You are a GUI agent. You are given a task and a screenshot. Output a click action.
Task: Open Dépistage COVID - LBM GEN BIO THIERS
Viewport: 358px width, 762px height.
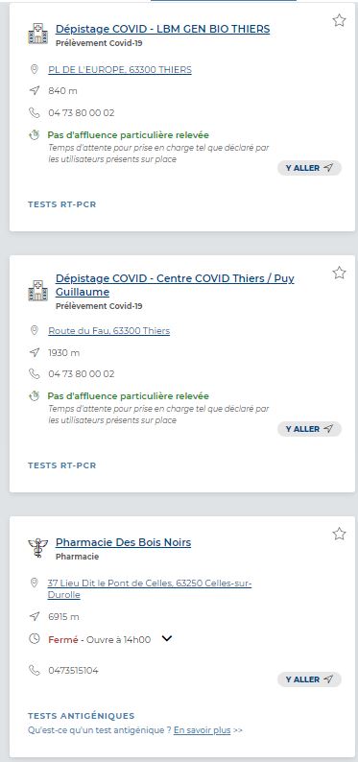163,29
